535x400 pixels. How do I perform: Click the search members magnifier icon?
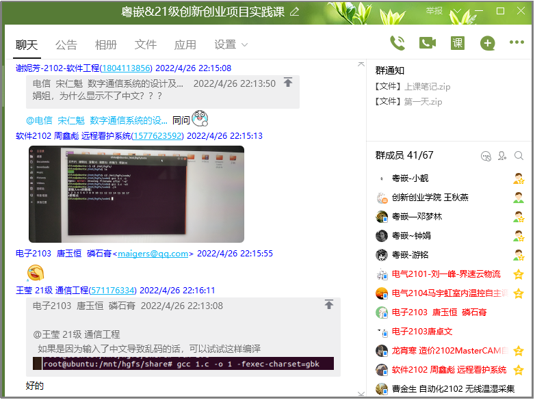(519, 156)
